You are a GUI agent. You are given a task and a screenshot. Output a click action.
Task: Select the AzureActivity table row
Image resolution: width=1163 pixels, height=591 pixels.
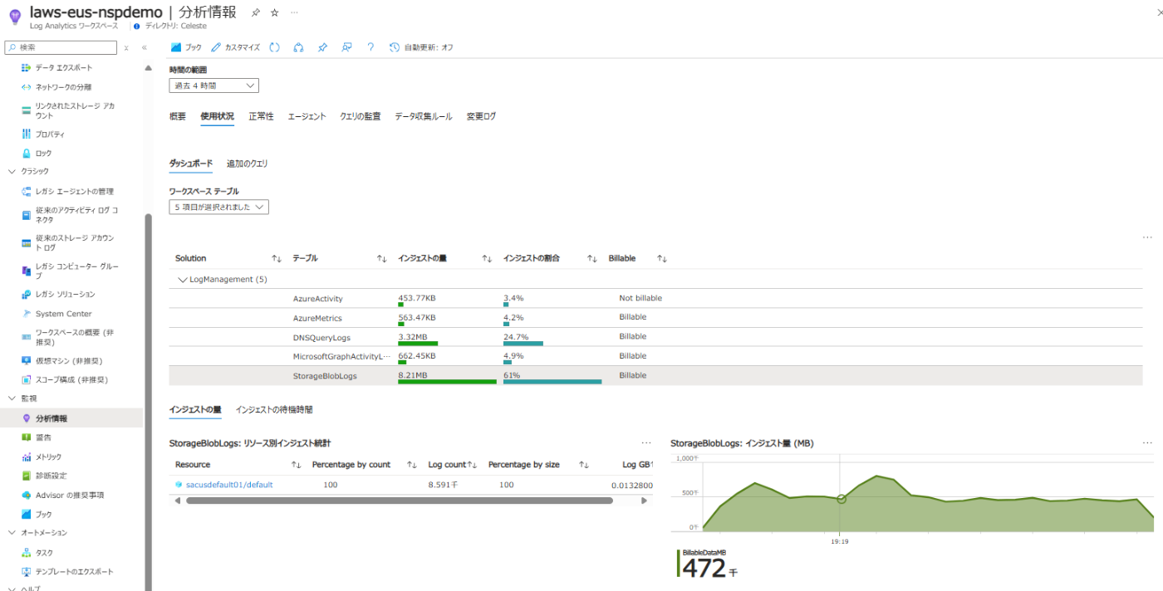pos(655,298)
